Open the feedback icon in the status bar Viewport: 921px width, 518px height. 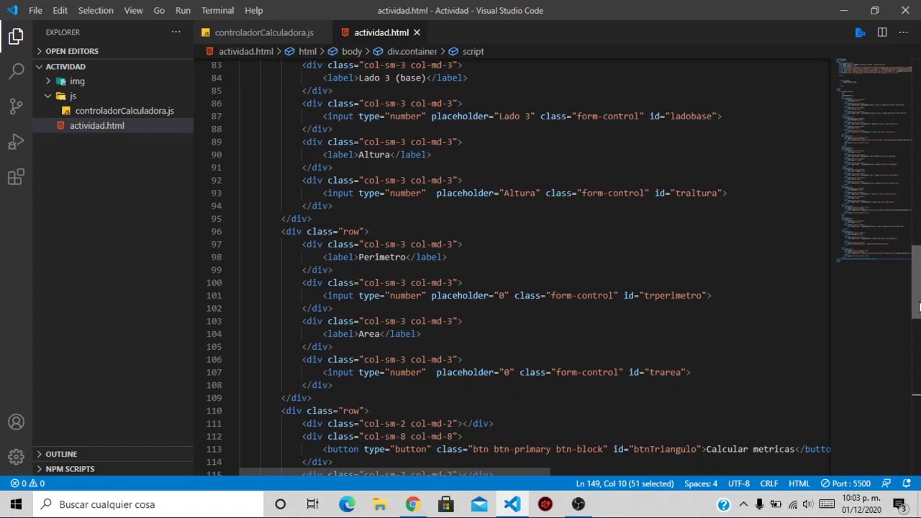[x=886, y=483]
